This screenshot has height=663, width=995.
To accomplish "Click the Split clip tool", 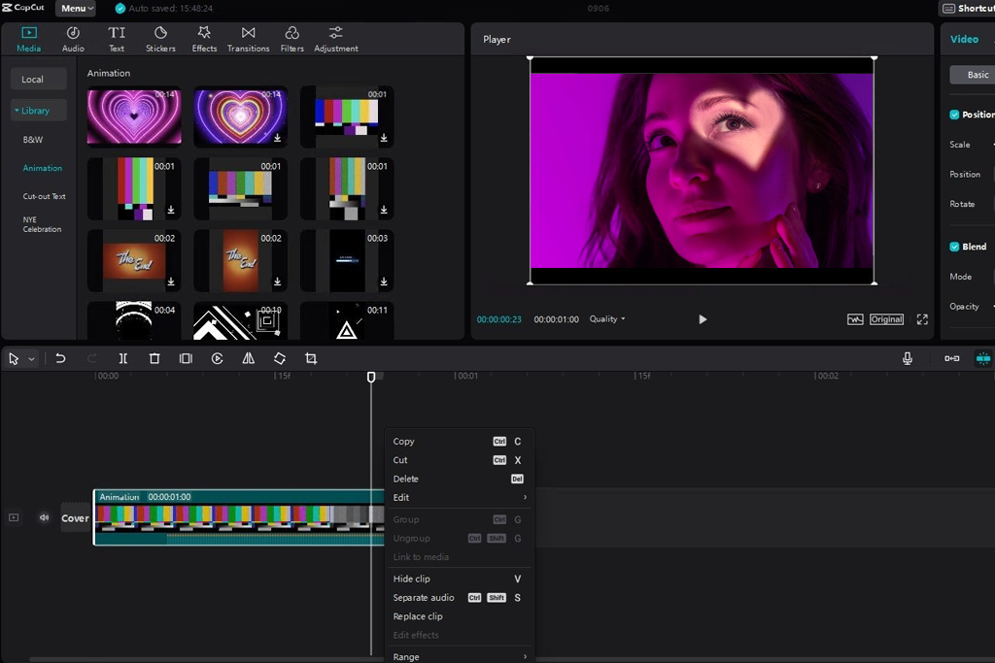I will pos(123,359).
